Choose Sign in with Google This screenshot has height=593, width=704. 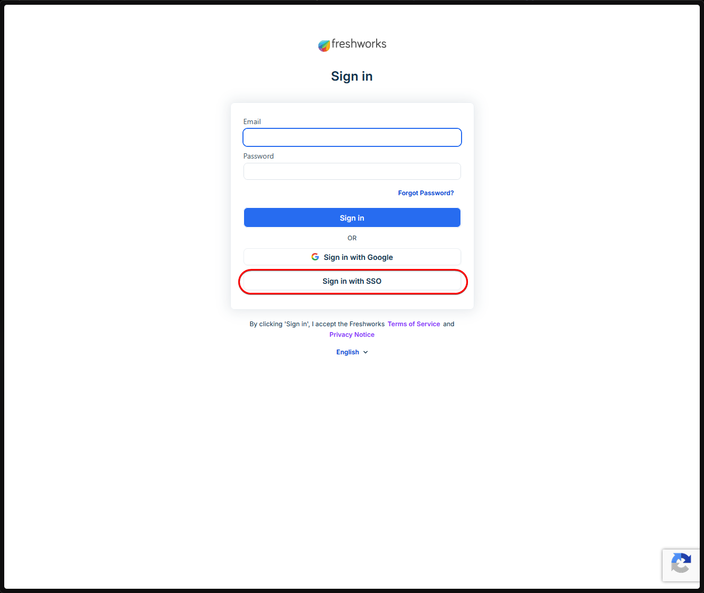pyautogui.click(x=352, y=257)
